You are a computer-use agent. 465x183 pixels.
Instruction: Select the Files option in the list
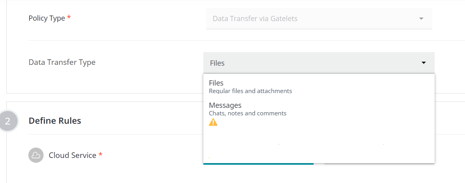tap(216, 83)
